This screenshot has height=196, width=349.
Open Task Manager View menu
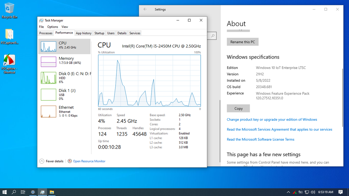tap(65, 27)
